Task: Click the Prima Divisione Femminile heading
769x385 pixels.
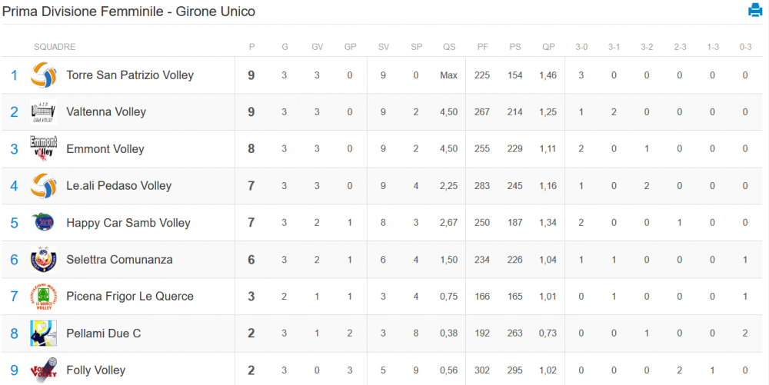Action: click(x=128, y=12)
